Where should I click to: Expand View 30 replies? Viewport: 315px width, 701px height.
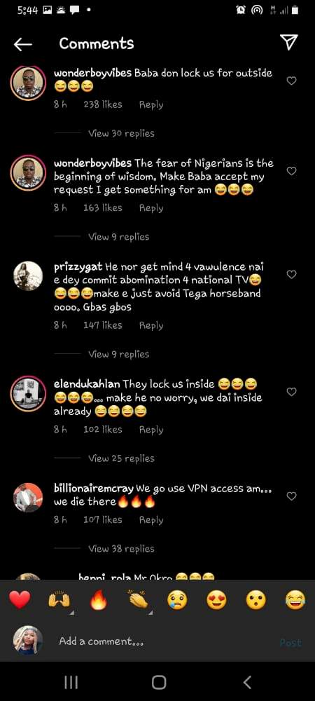click(121, 133)
